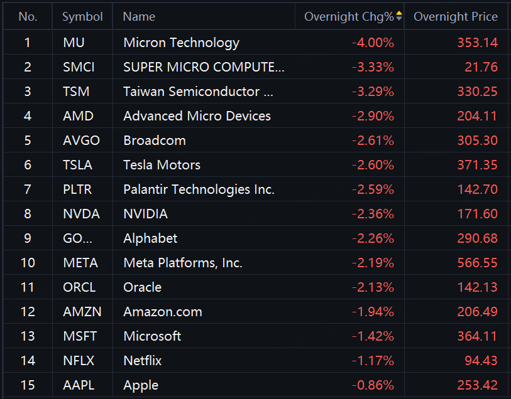Click Microsoft's -1.42% change value
The width and height of the screenshot is (511, 399).
click(x=373, y=336)
